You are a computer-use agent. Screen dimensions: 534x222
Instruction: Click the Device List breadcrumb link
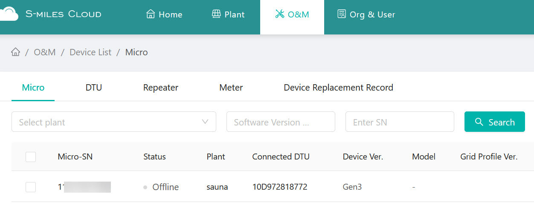[x=90, y=52]
